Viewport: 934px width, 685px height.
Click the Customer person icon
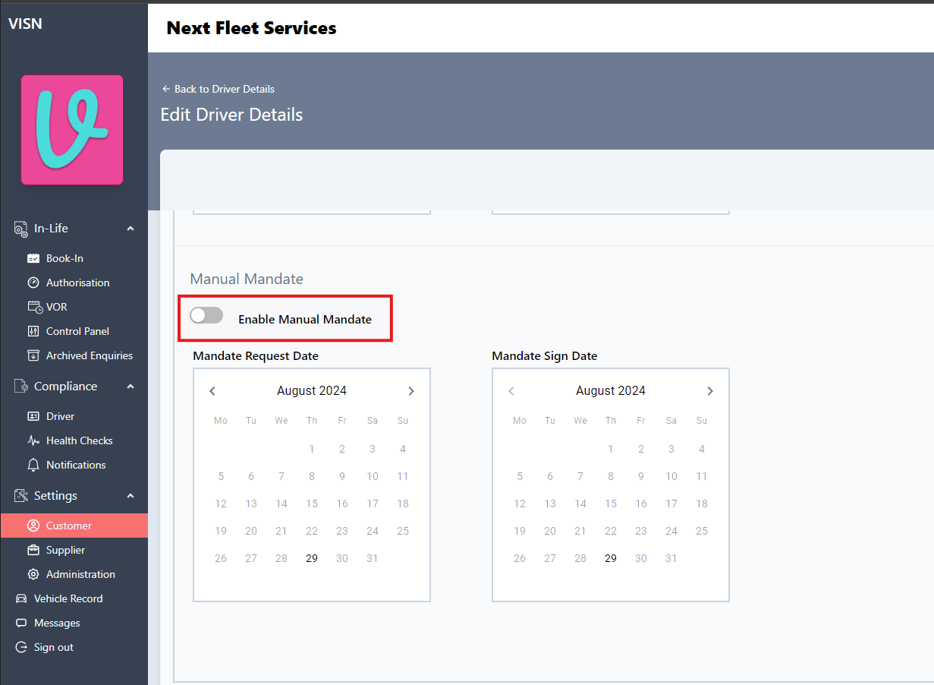tap(33, 526)
